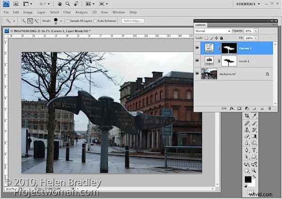This screenshot has height=199, width=282.
Task: Toggle Quick Mask mode
Action: [251, 192]
